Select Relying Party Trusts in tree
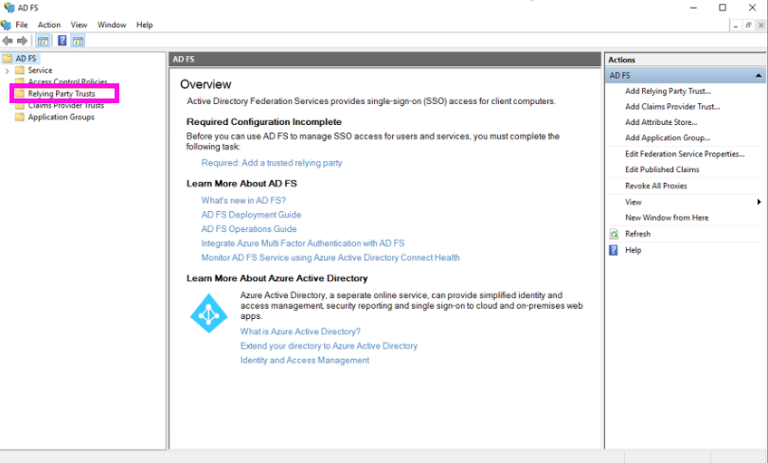 click(x=61, y=94)
